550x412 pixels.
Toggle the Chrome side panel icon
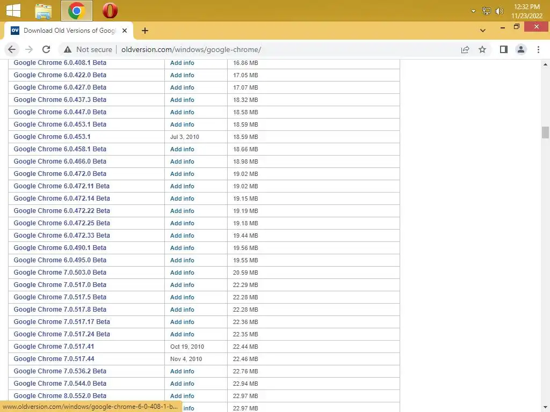504,49
